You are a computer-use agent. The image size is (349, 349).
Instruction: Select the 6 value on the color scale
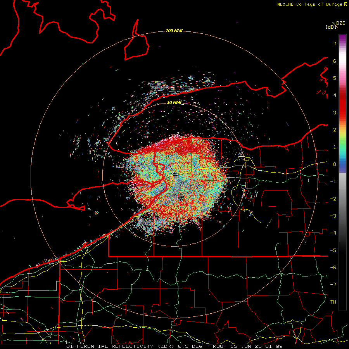tap(335, 61)
